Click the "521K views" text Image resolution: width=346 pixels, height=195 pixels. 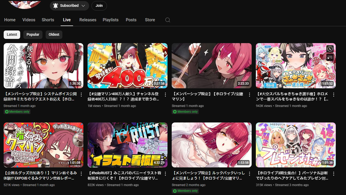click(x=12, y=185)
